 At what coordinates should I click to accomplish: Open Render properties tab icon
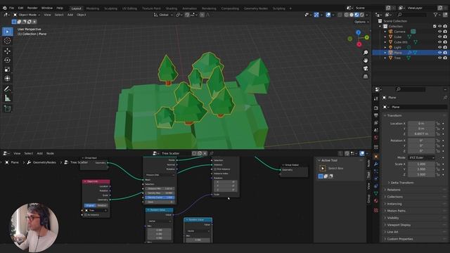tap(376, 108)
